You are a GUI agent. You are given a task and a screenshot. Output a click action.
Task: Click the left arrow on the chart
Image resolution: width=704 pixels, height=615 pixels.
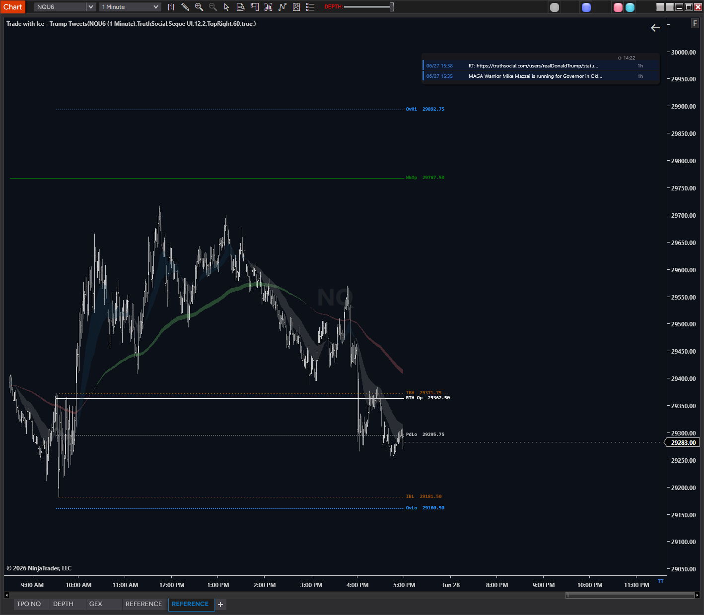655,28
